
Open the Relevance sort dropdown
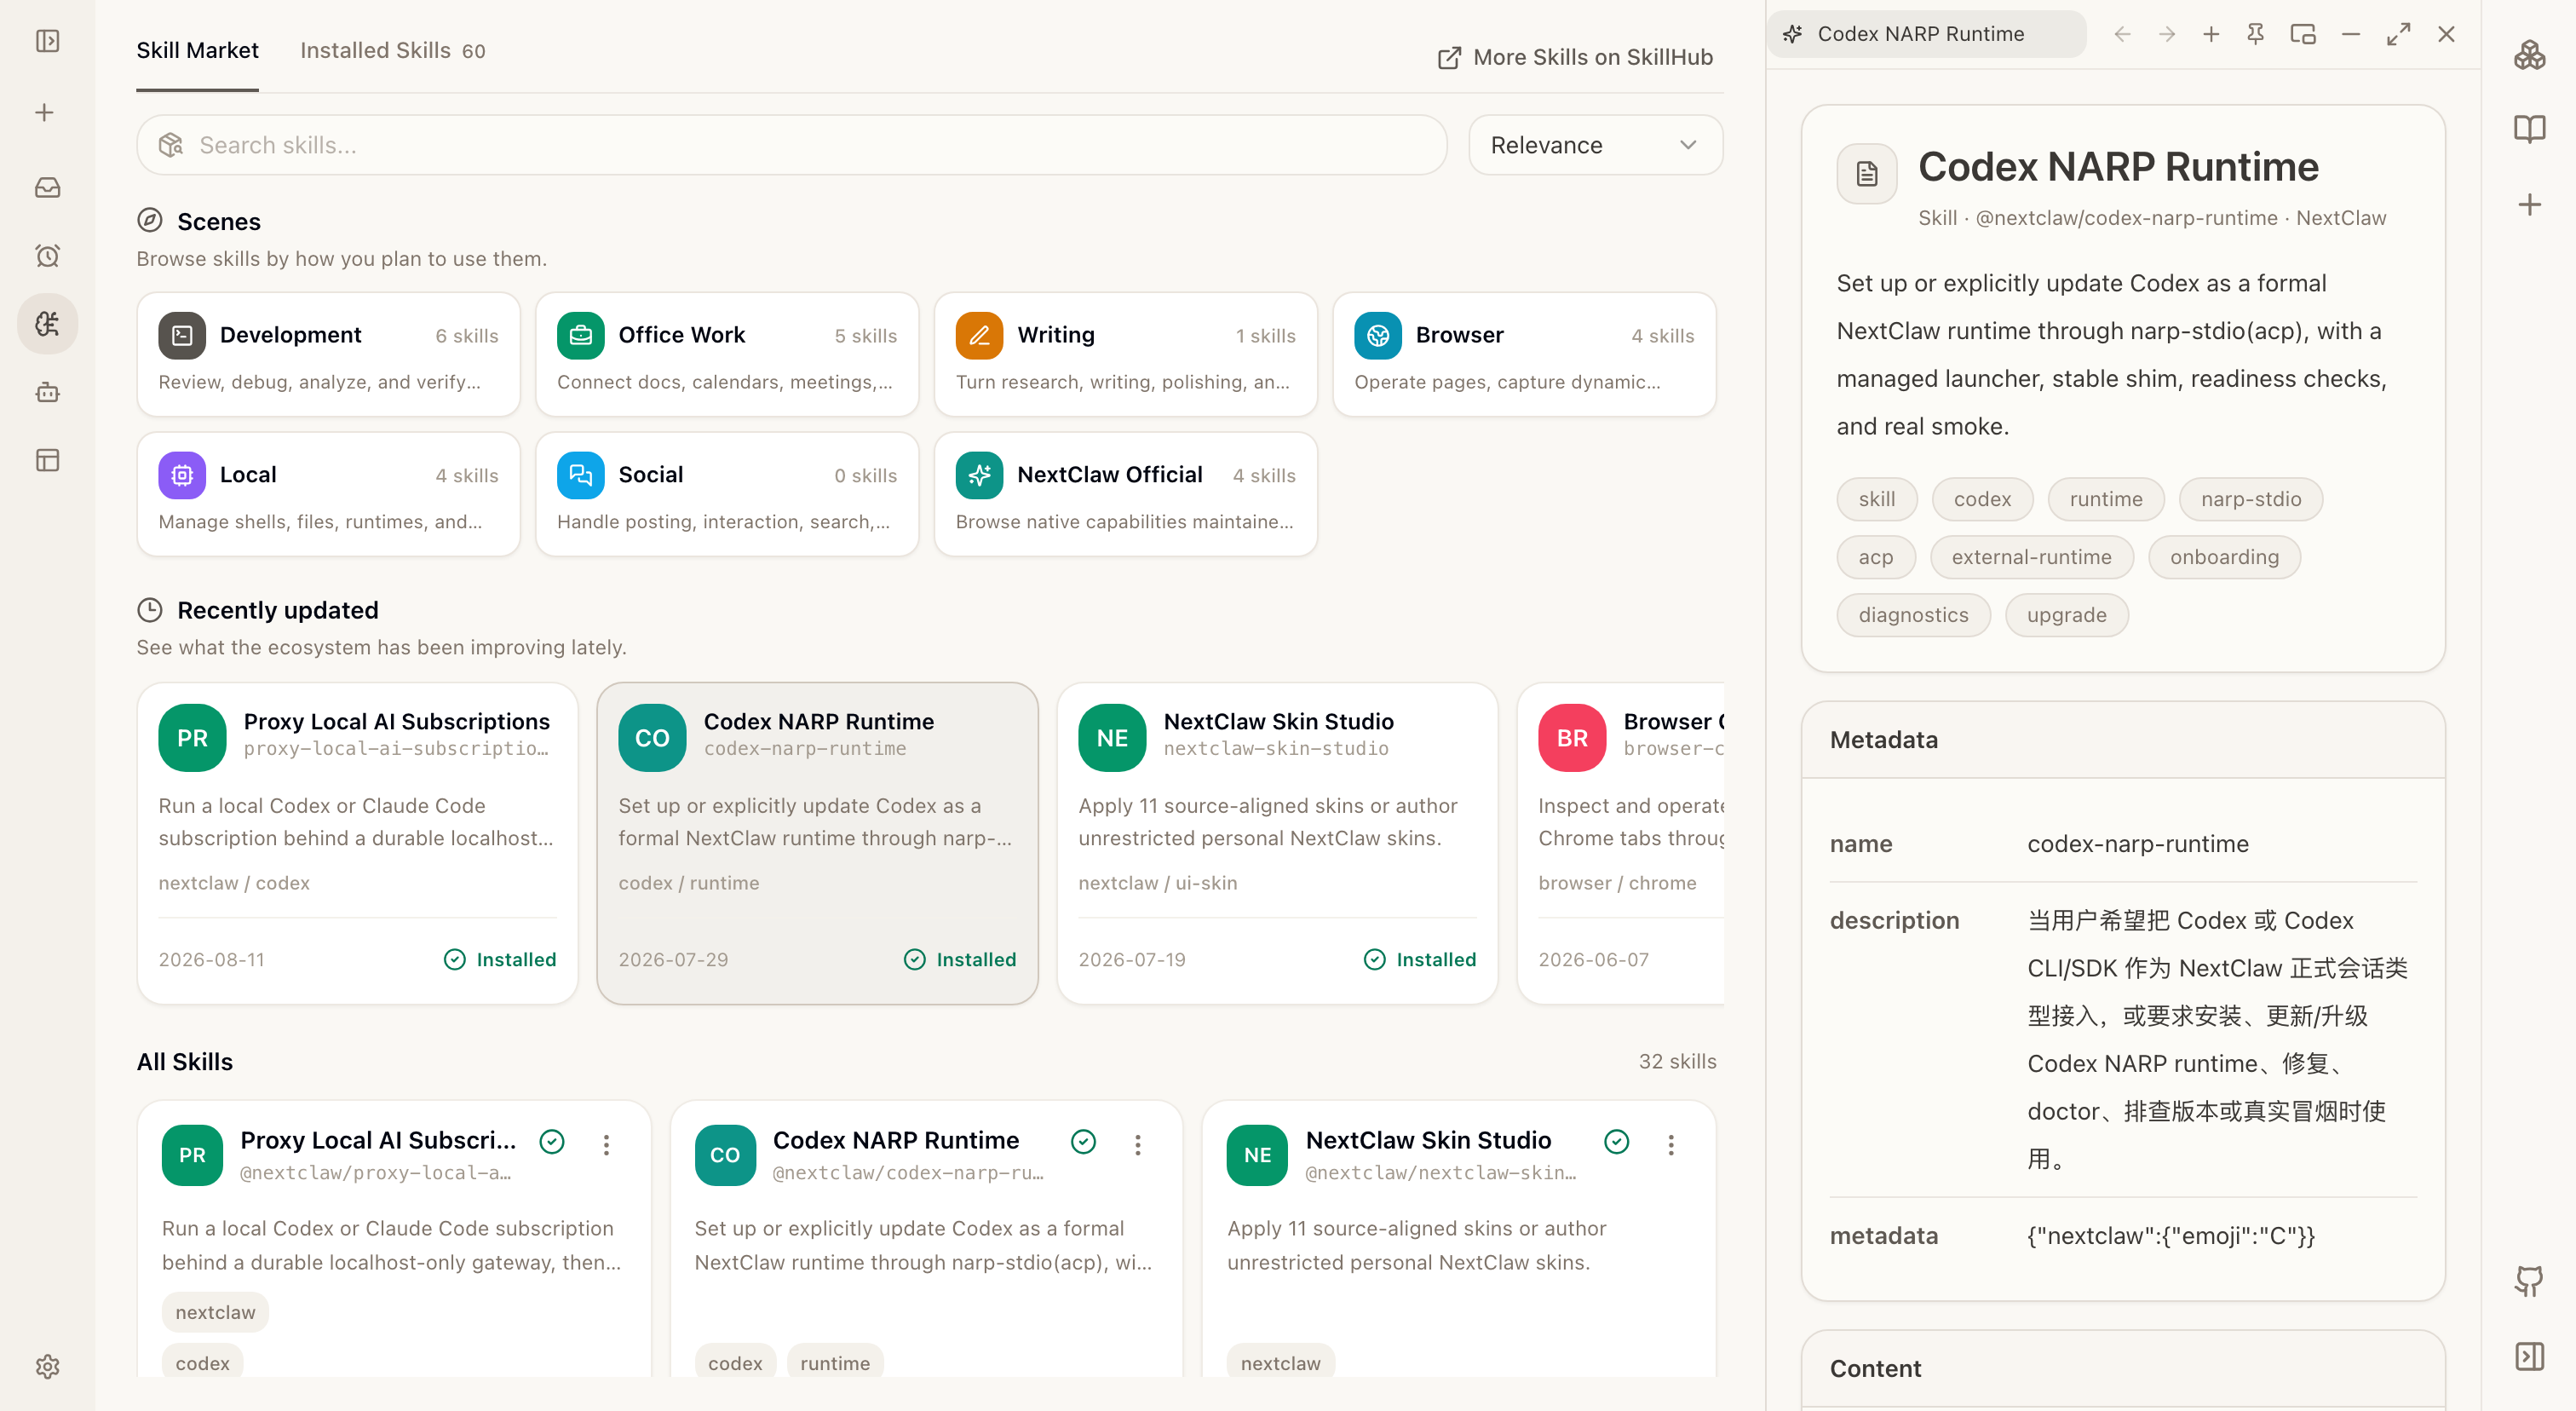1595,145
